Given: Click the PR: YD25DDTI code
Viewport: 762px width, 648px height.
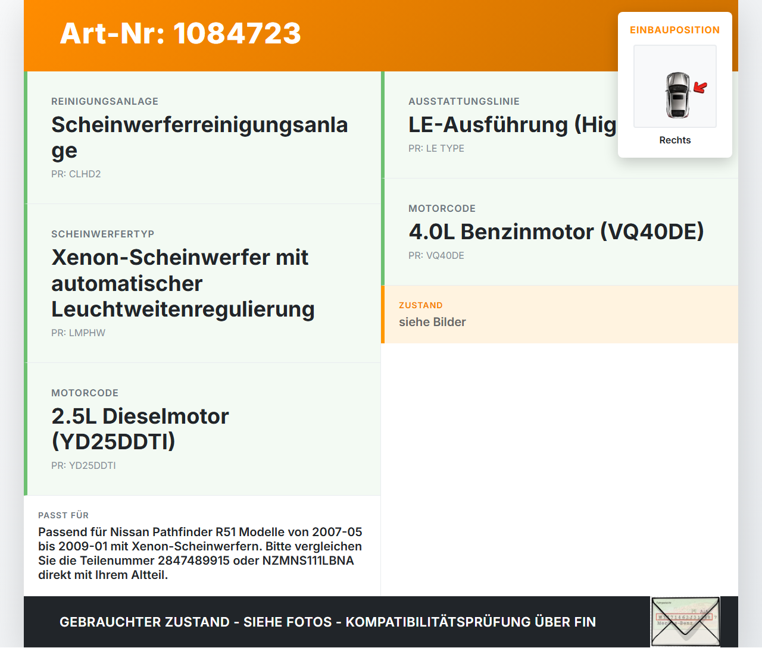Looking at the screenshot, I should (x=83, y=465).
